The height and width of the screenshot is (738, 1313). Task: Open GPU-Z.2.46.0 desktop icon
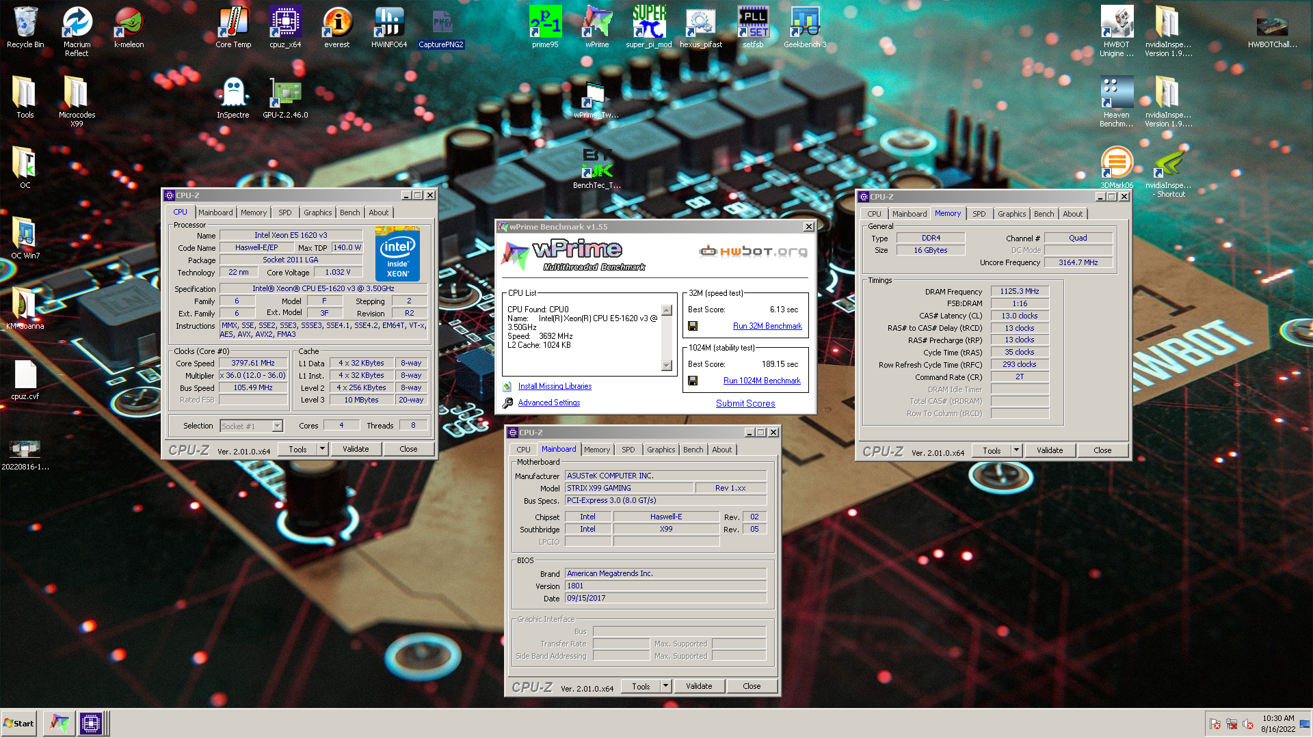click(x=285, y=98)
